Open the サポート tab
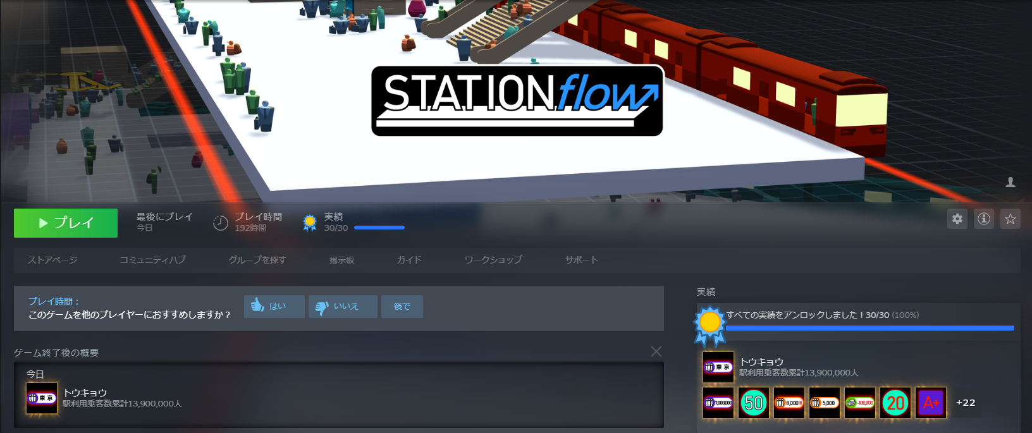 tap(582, 260)
